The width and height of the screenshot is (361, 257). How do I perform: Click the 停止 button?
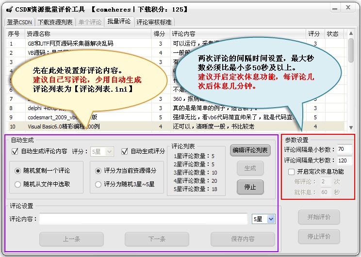click(250, 187)
